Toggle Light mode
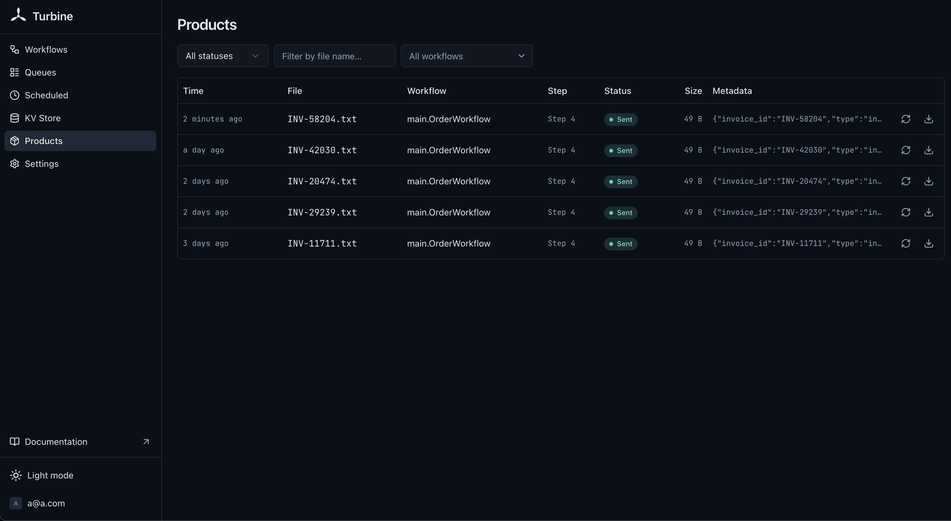Image resolution: width=951 pixels, height=521 pixels. click(42, 475)
